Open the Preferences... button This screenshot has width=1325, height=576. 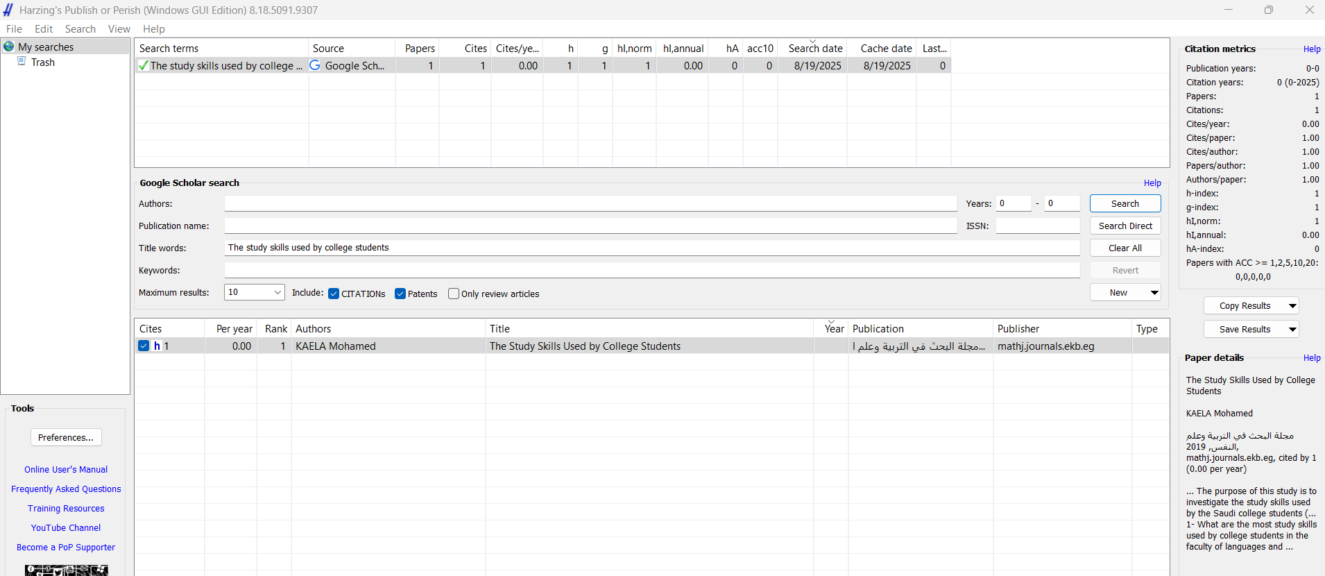tap(66, 437)
